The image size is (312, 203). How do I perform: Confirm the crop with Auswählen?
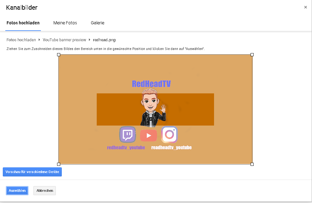(17, 191)
